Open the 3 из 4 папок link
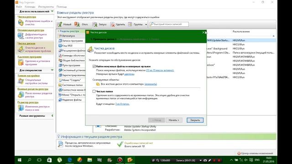 click(x=122, y=104)
